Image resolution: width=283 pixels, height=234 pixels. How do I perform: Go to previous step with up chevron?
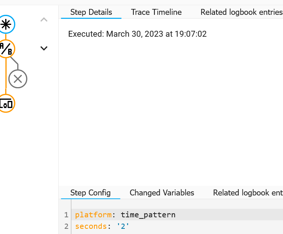(x=44, y=20)
